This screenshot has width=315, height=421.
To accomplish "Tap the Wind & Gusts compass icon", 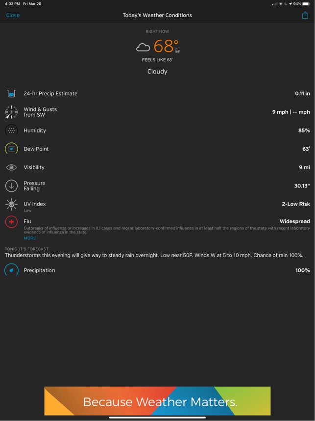I will click(x=11, y=112).
